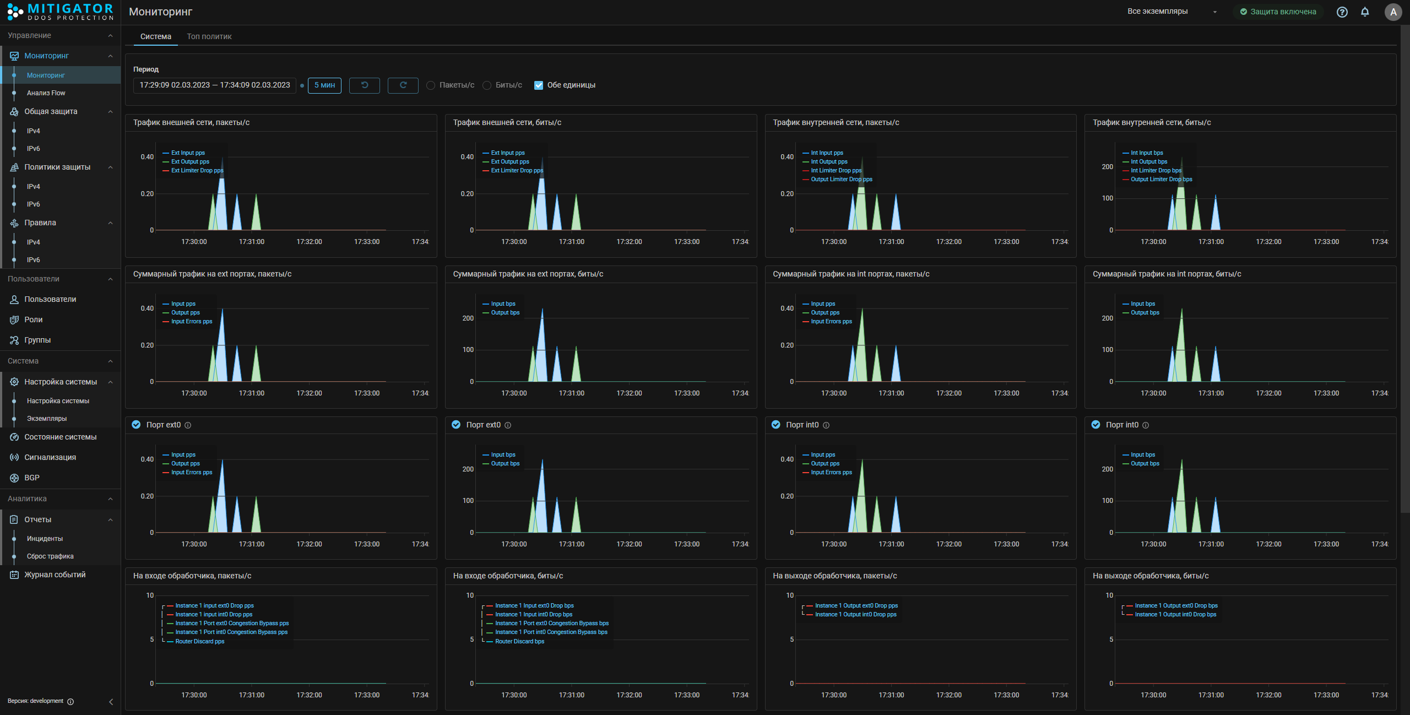Open the help question mark icon
Image resolution: width=1410 pixels, height=715 pixels.
coord(1342,12)
